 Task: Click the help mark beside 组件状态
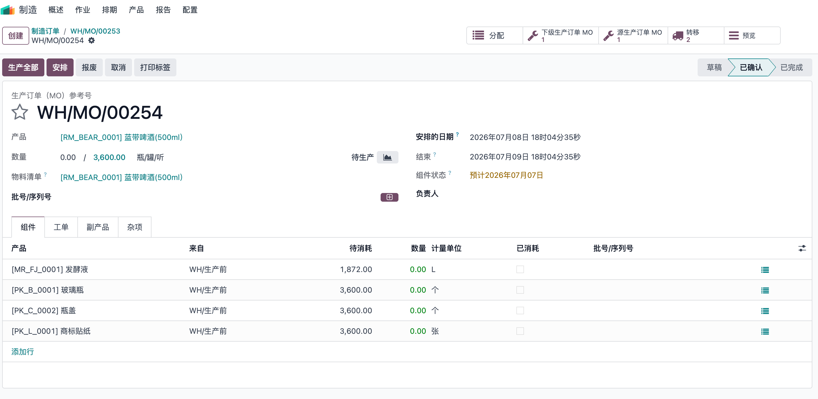coord(450,173)
